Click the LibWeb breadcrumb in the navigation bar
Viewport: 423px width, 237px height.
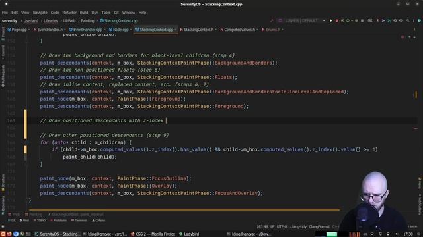point(69,20)
